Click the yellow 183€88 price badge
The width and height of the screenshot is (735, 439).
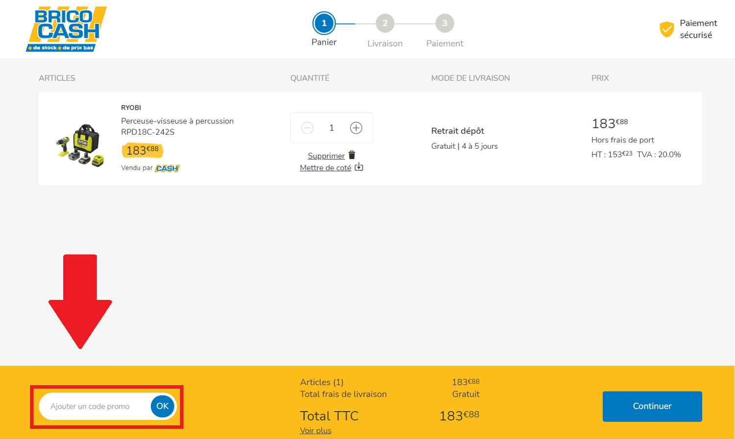coord(142,150)
